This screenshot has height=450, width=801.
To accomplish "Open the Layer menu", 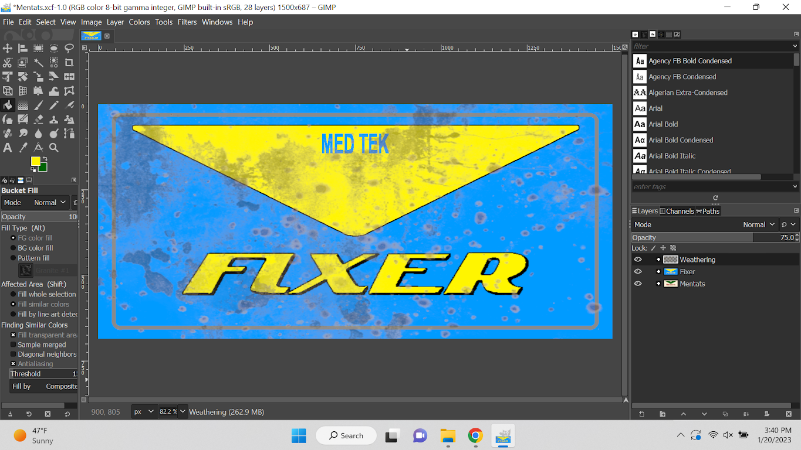I will (115, 22).
